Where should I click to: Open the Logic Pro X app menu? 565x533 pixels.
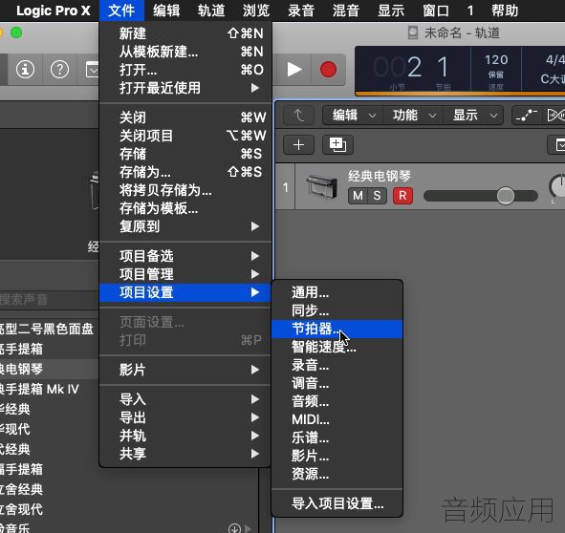tap(54, 11)
